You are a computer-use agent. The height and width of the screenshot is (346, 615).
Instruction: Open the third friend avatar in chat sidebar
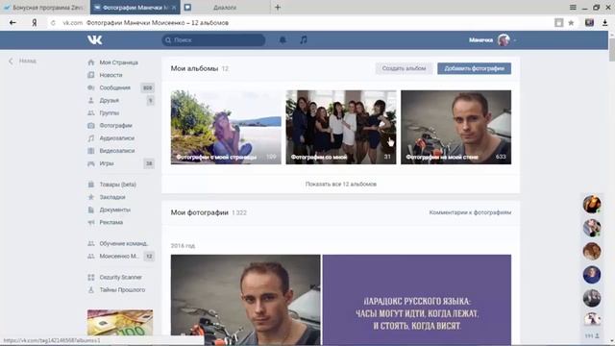click(x=592, y=251)
